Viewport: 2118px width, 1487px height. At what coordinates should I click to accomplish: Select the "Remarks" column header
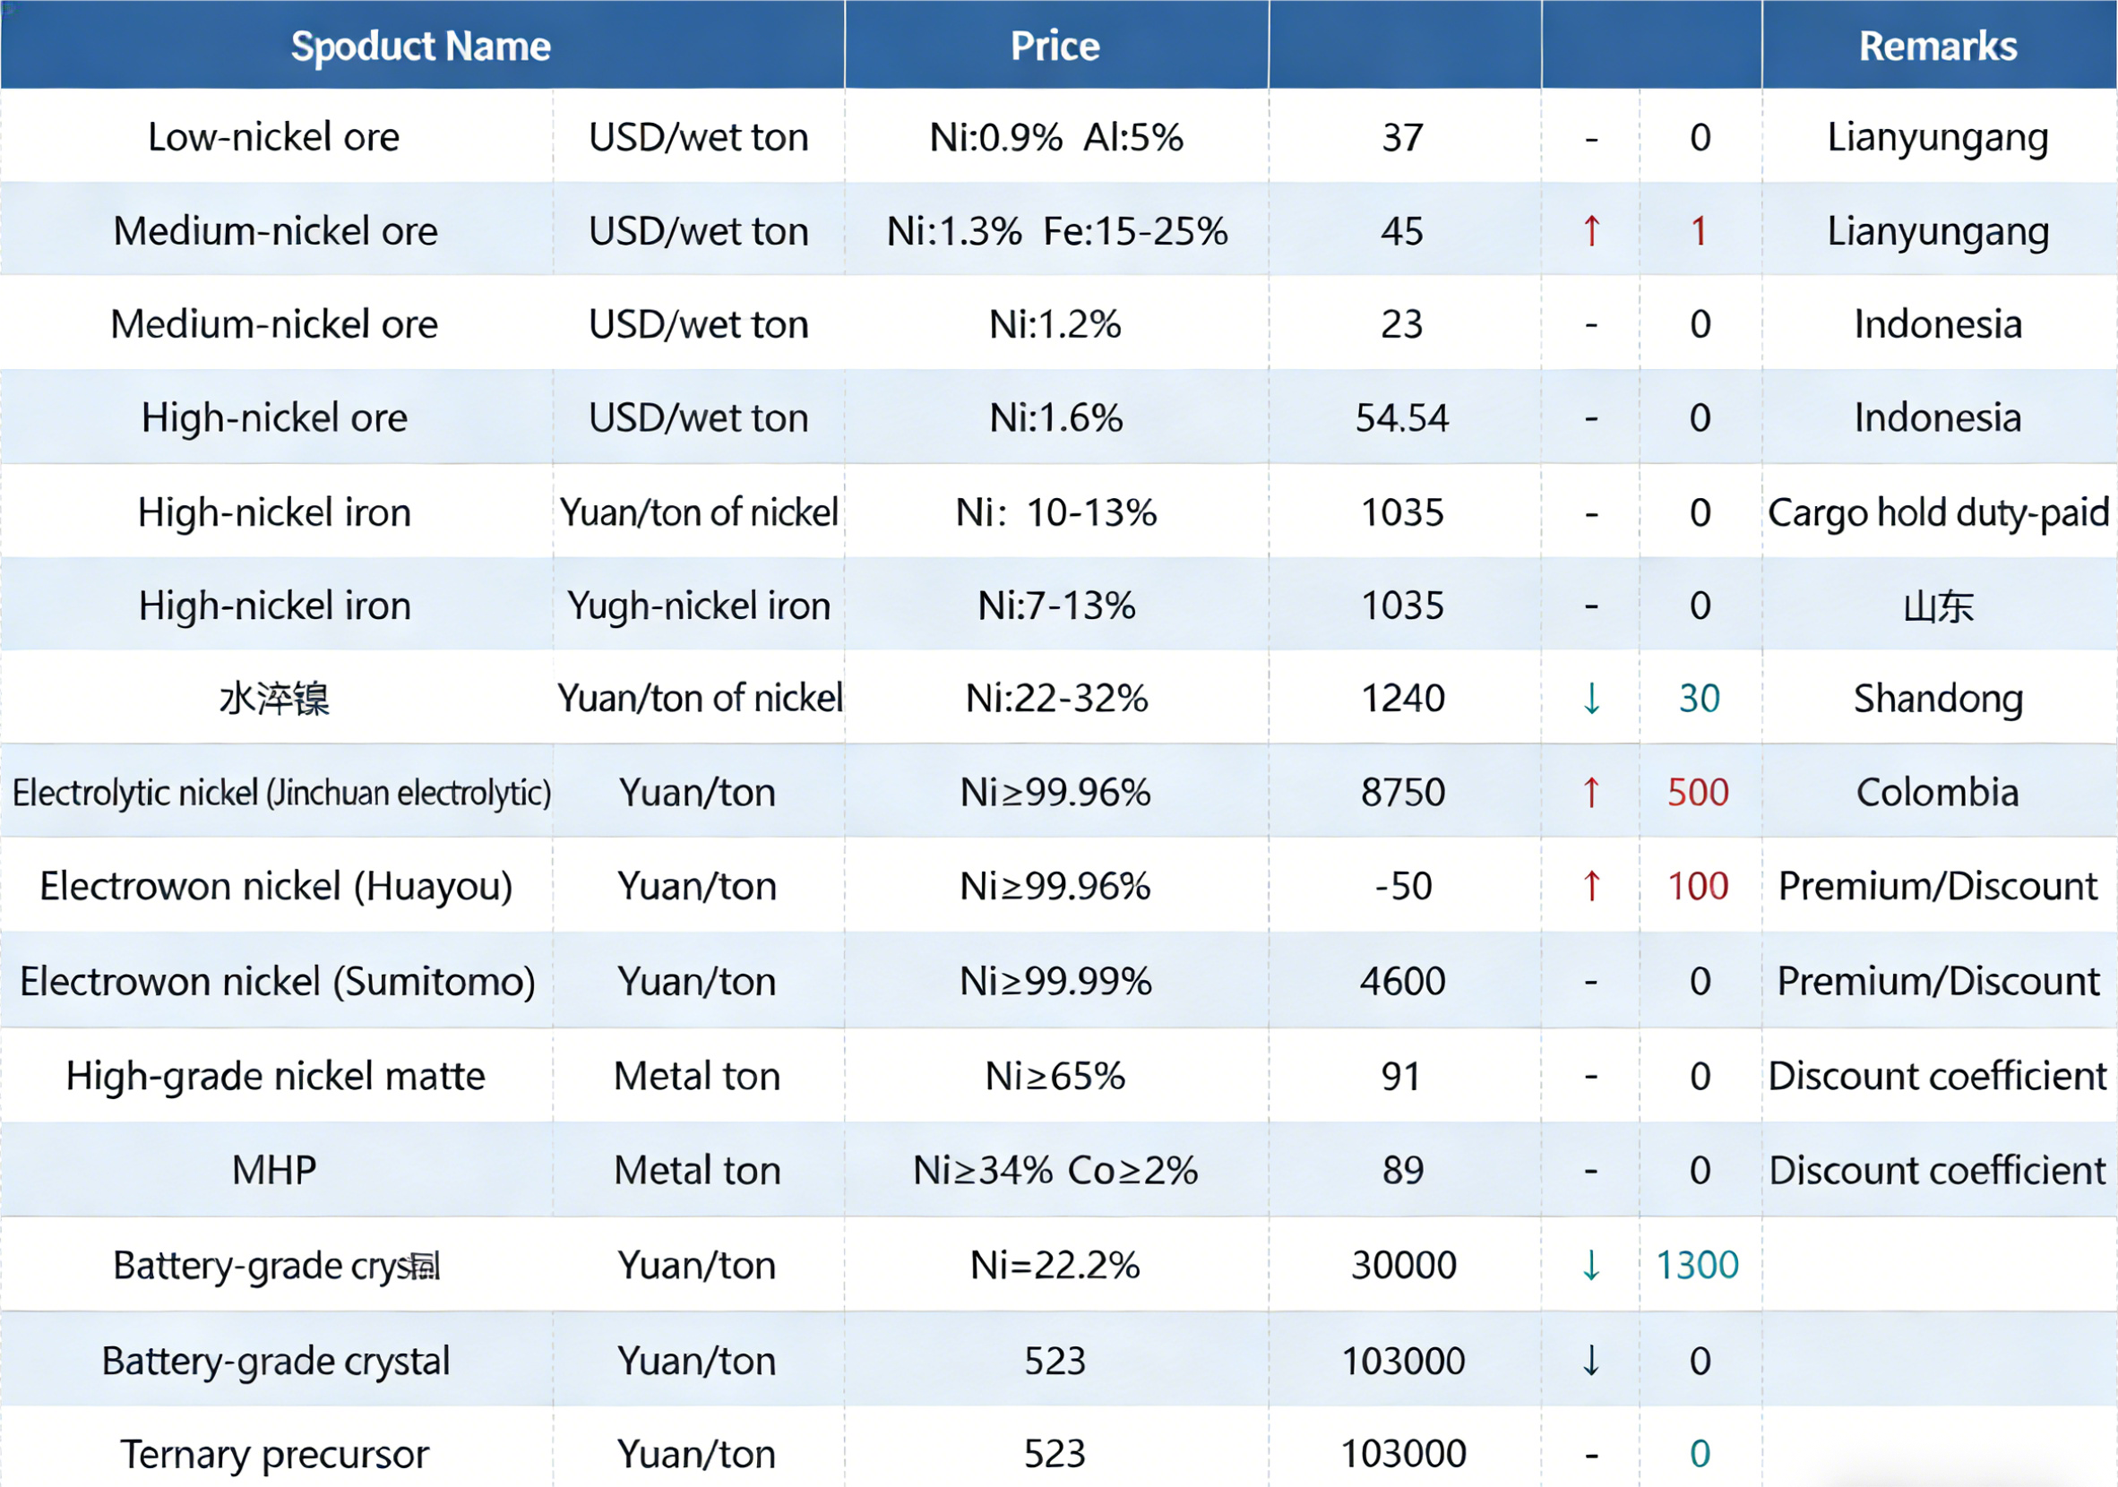1938,46
